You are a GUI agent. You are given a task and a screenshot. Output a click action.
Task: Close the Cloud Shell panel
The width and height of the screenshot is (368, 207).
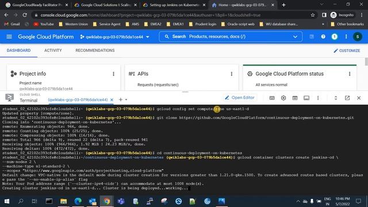(359, 98)
